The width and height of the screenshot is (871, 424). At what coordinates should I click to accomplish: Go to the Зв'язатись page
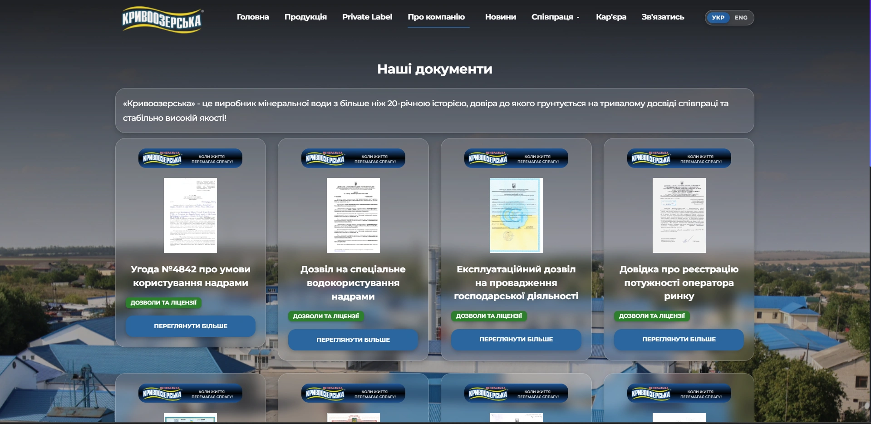pos(663,17)
